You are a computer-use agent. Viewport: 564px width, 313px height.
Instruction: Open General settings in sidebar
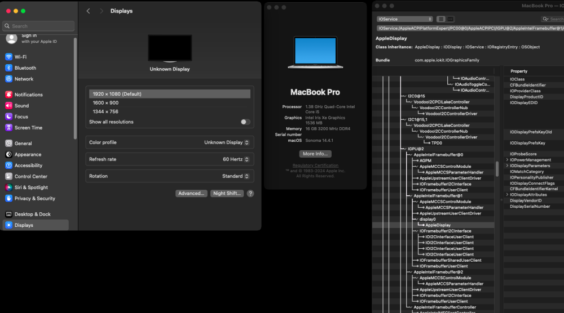[x=23, y=143]
